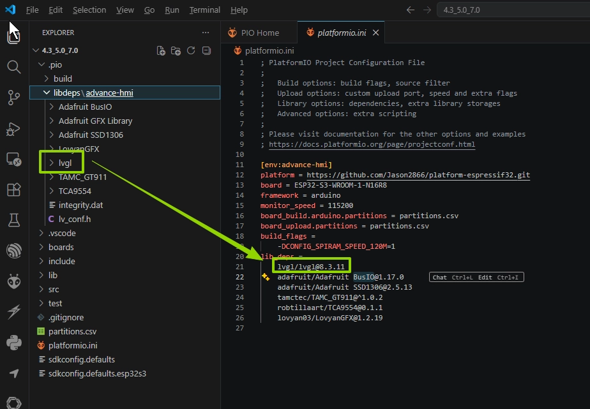Viewport: 590px width, 409px height.
Task: Open the Search view in the activity bar
Action: point(14,67)
